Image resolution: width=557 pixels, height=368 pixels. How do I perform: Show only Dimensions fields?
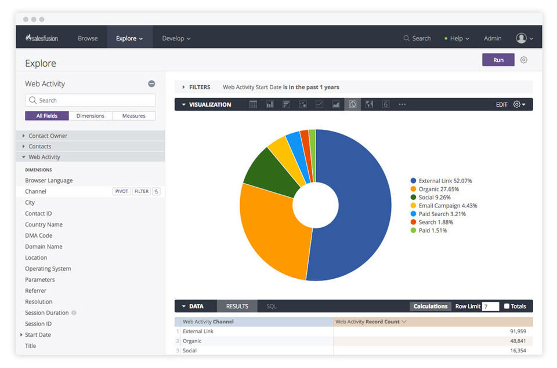(x=91, y=116)
